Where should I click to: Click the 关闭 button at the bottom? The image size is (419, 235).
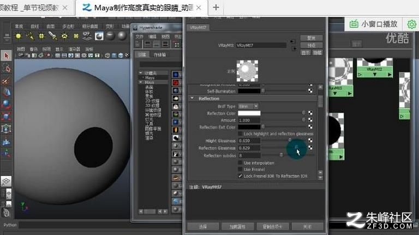(x=307, y=227)
